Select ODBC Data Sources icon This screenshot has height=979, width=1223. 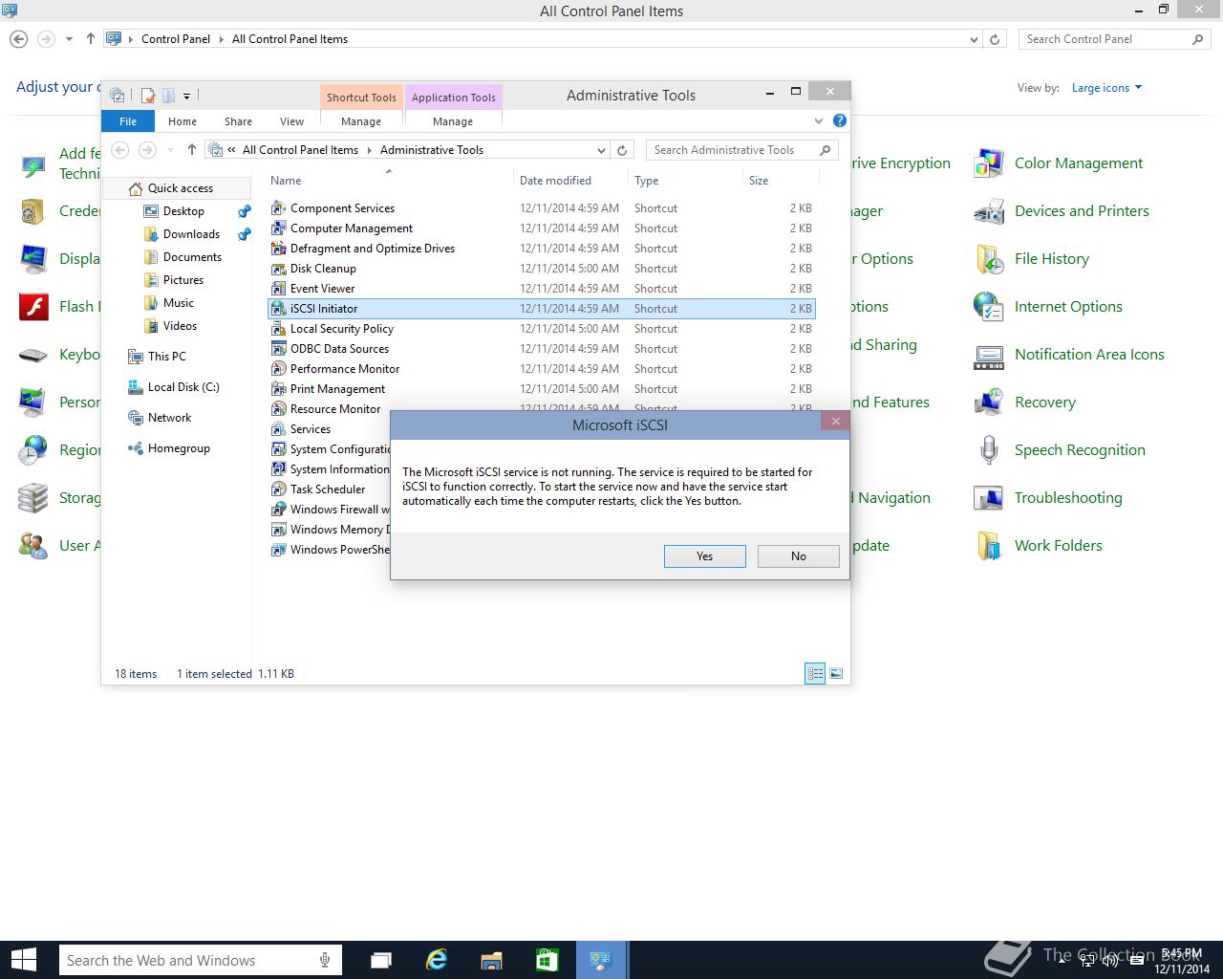[278, 349]
